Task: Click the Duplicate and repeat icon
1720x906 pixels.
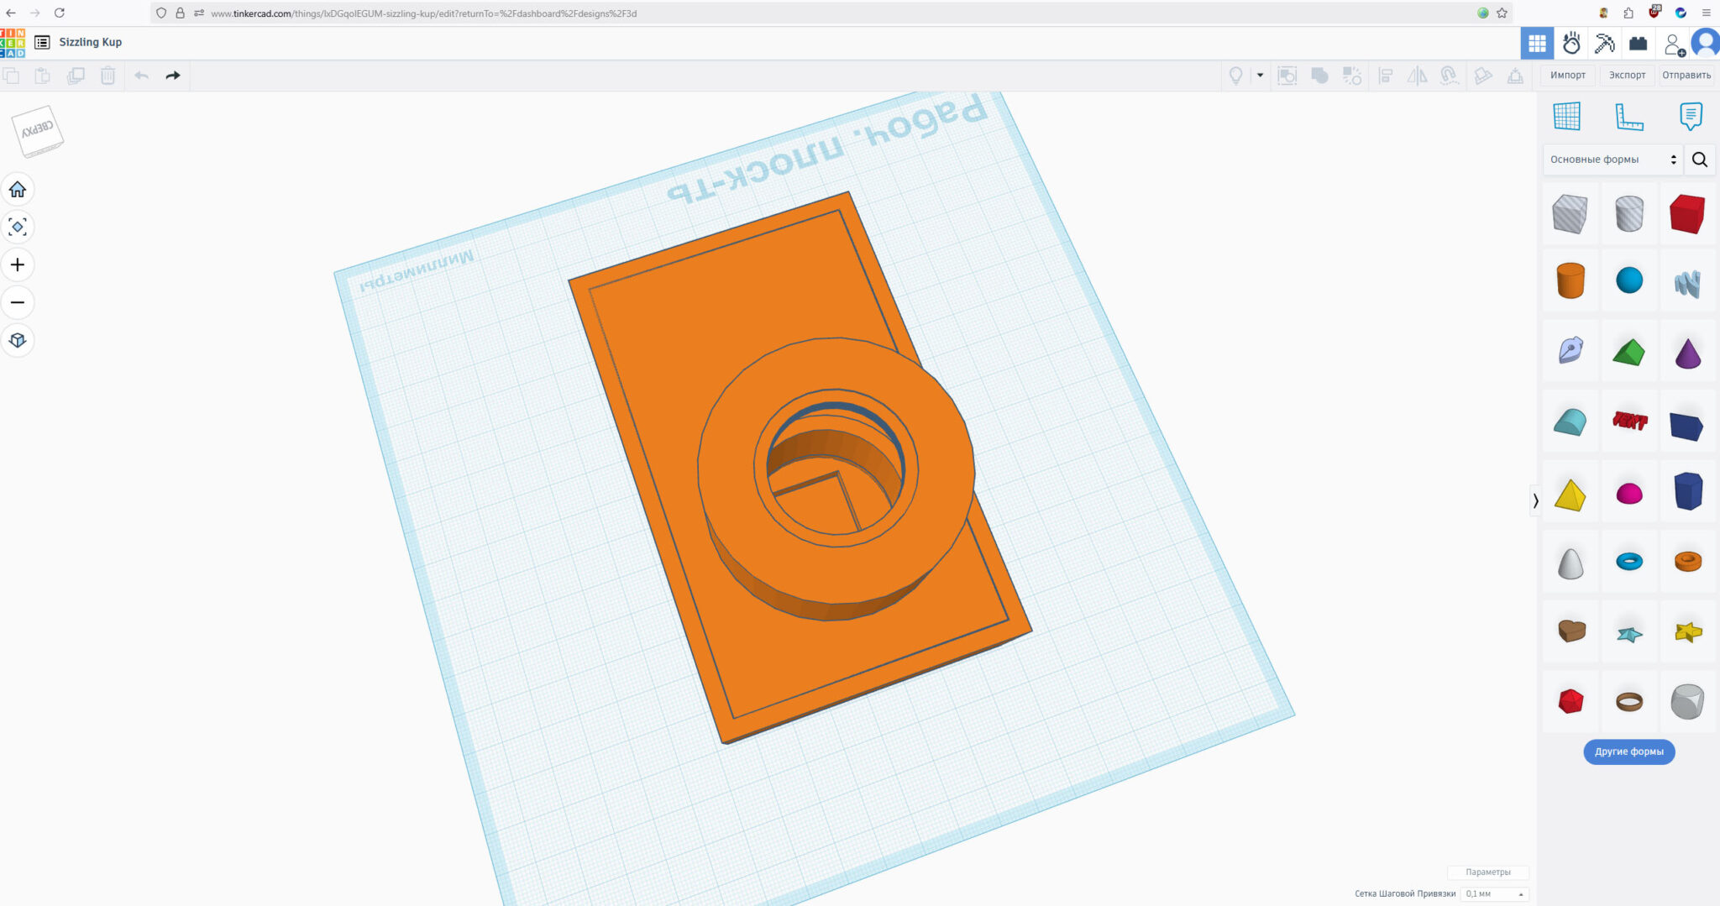Action: pos(76,76)
